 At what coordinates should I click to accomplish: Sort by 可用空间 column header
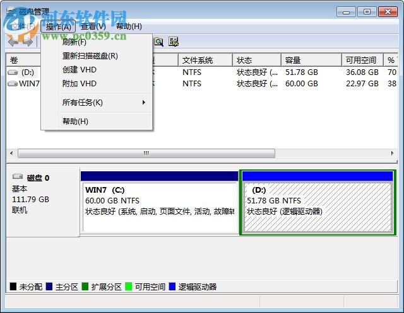362,60
